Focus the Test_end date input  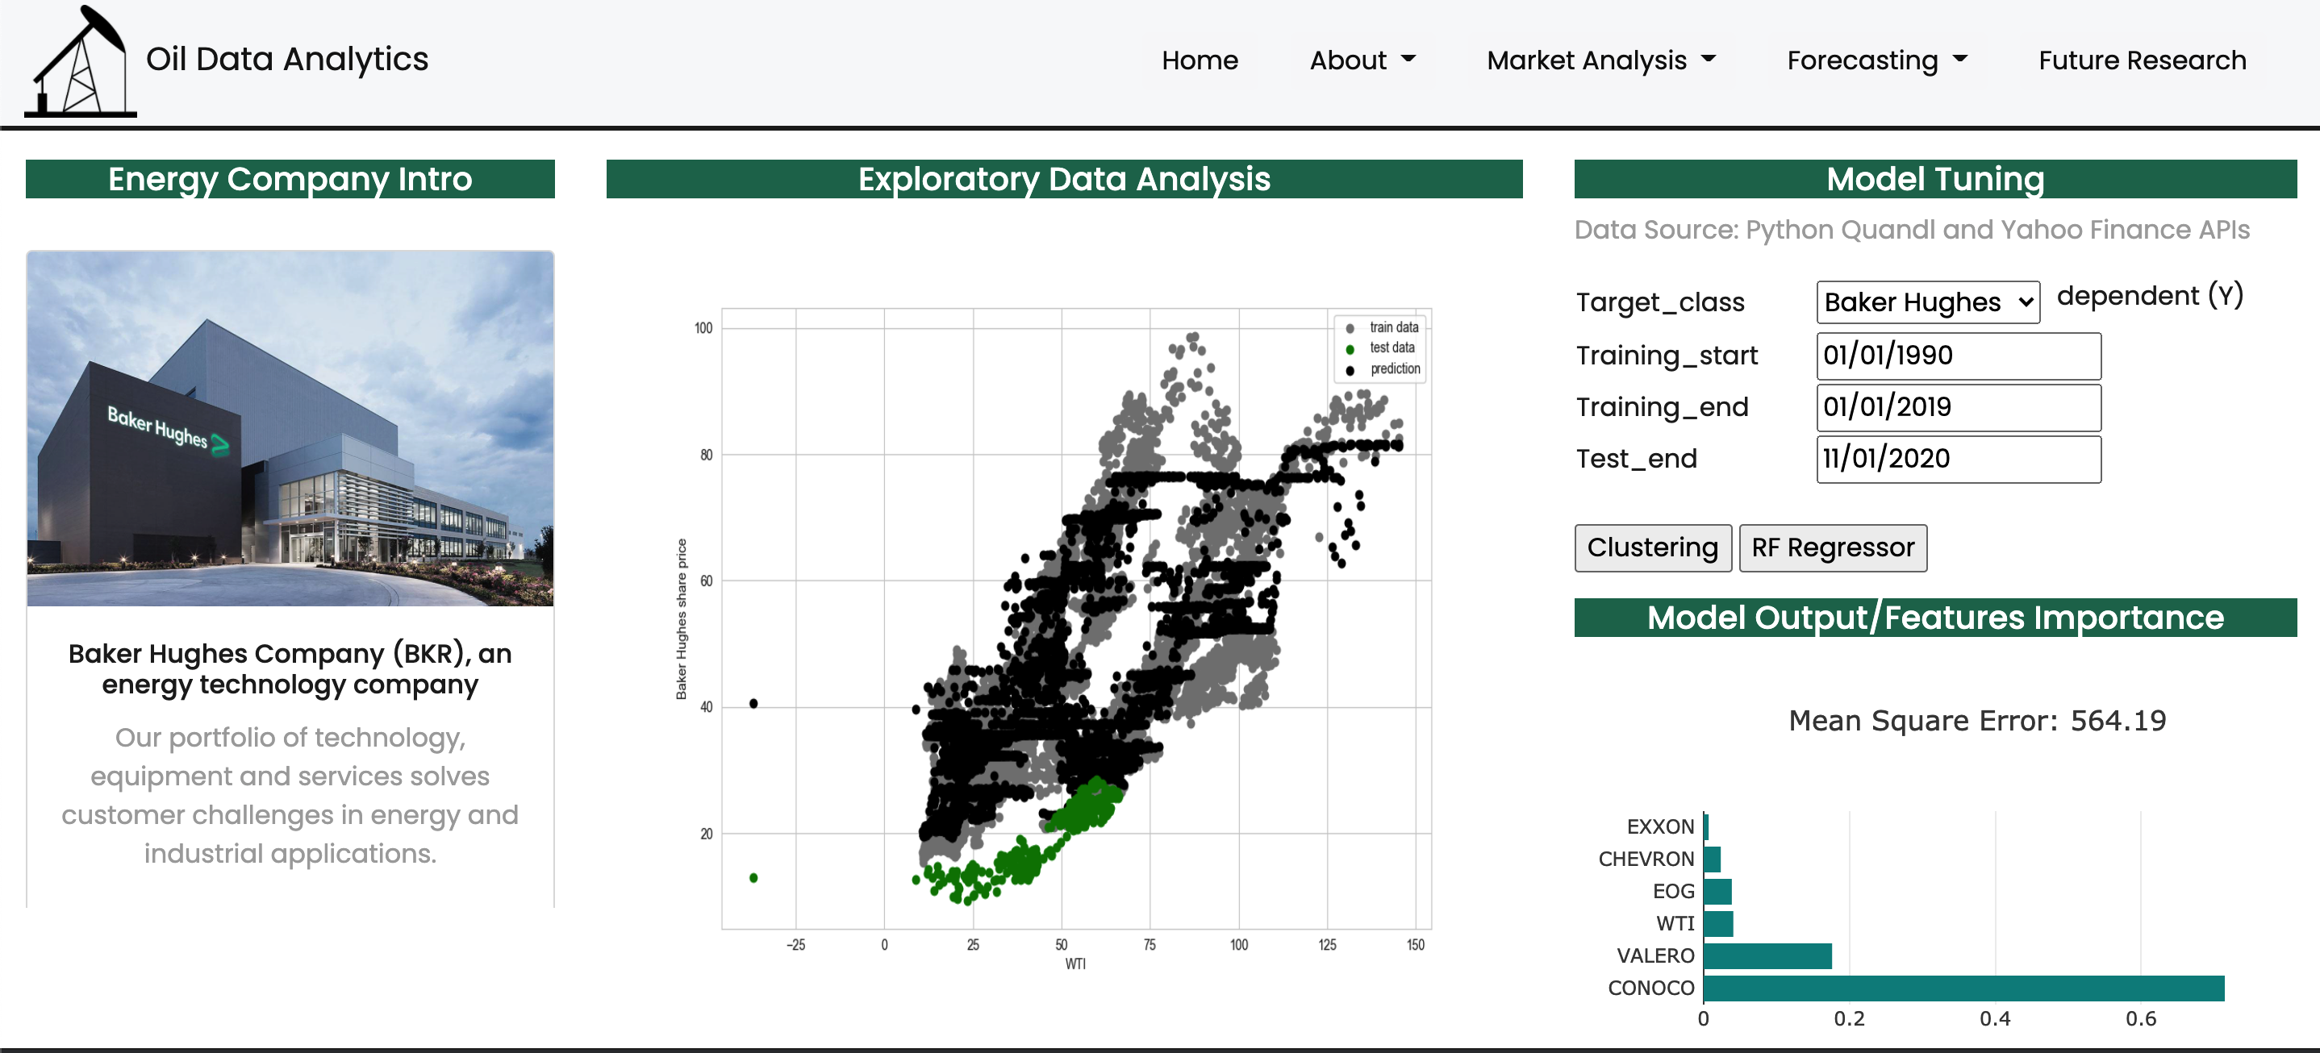1957,459
